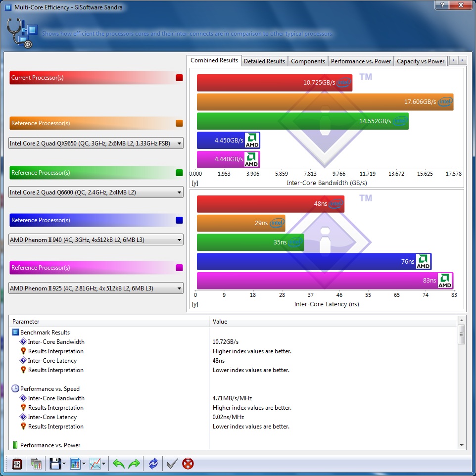
Task: Open the AMD Phenom II 940 dropdown
Action: [96, 240]
